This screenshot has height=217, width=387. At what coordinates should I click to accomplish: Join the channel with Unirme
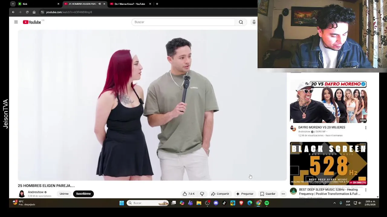click(x=64, y=194)
